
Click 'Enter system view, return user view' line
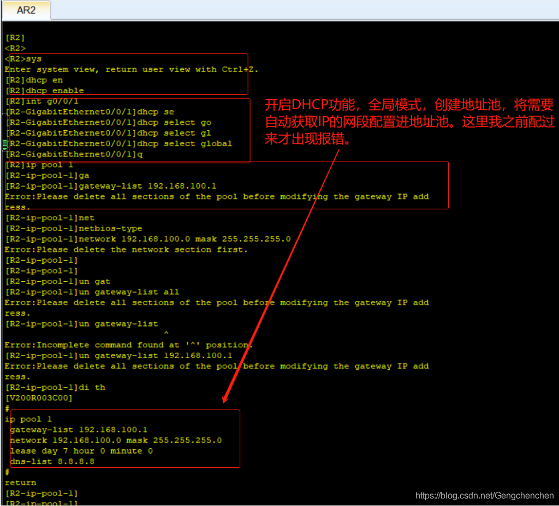pyautogui.click(x=132, y=69)
